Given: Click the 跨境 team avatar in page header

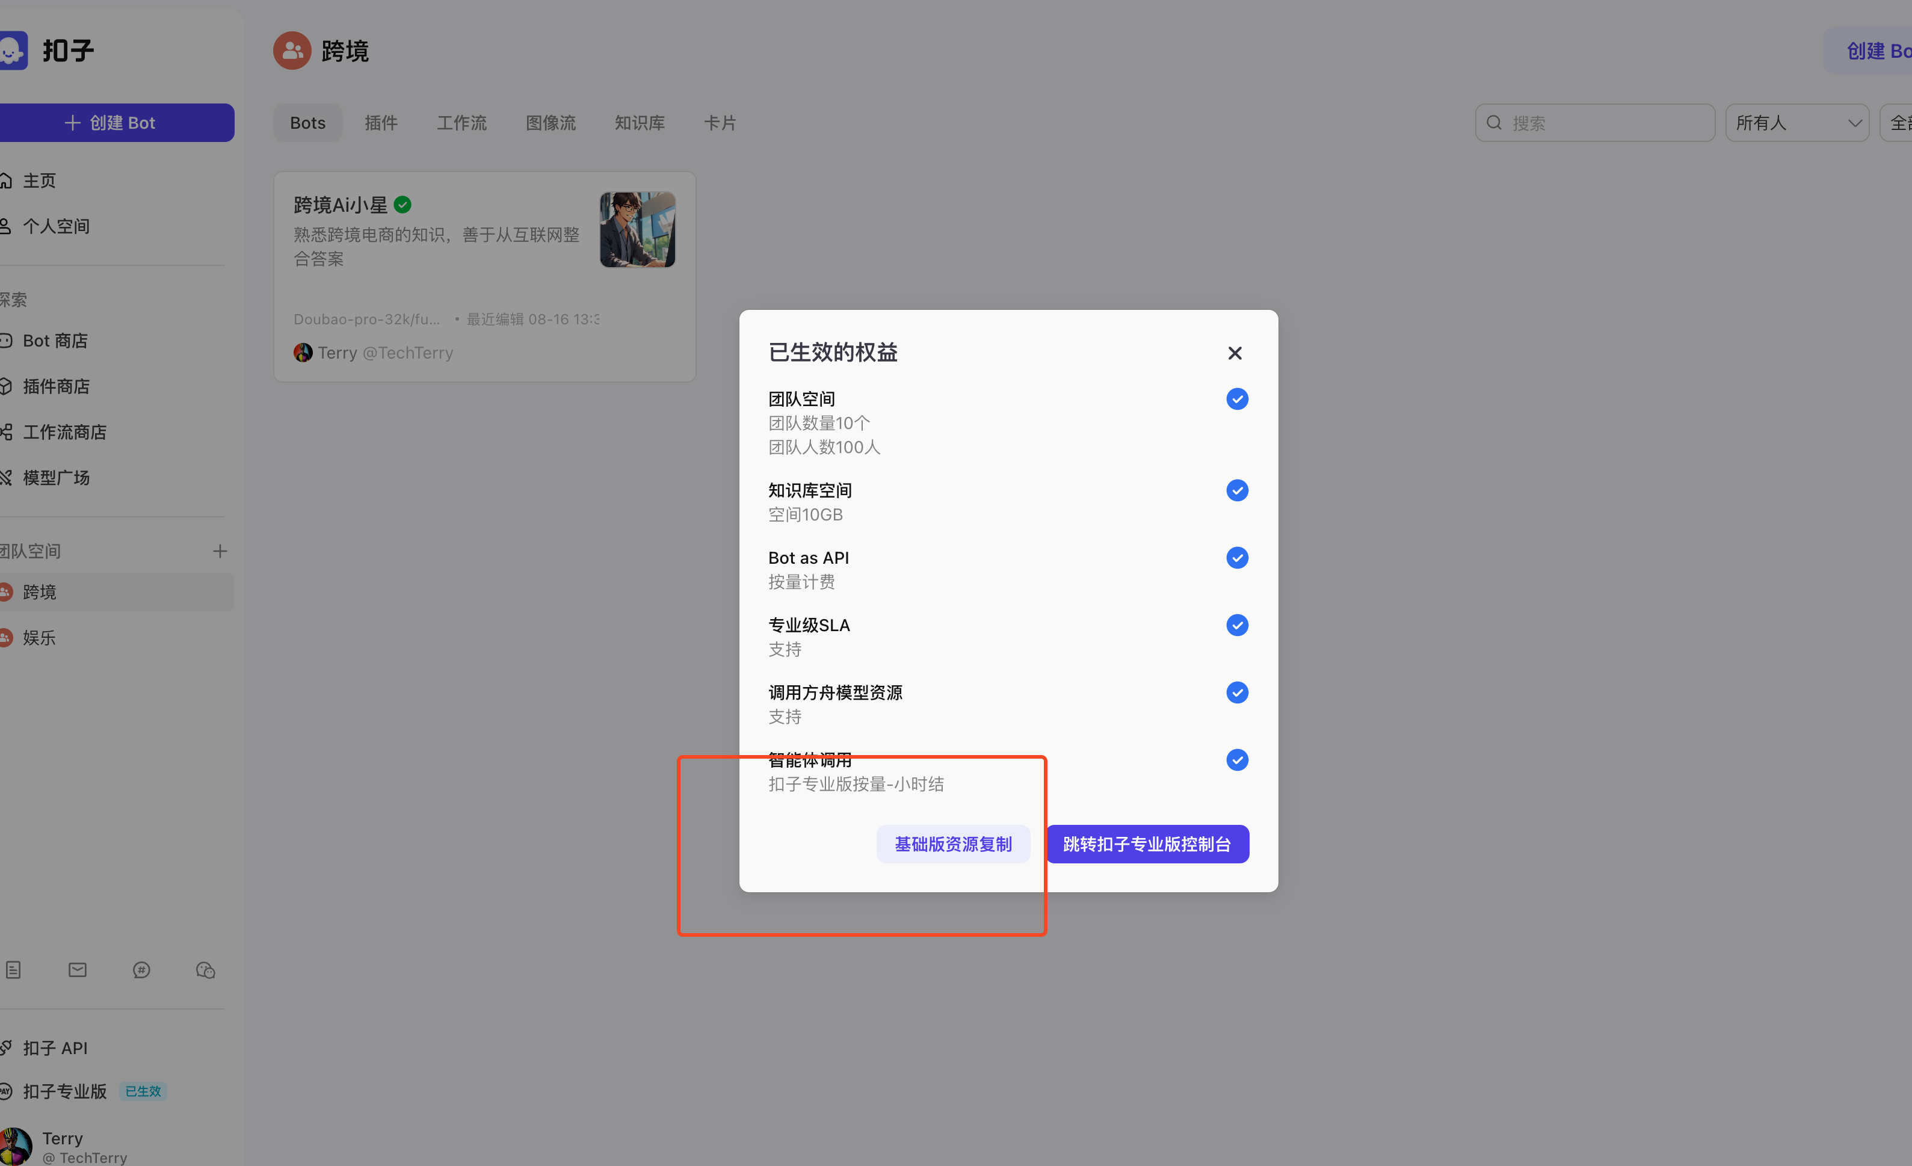Looking at the screenshot, I should point(292,51).
